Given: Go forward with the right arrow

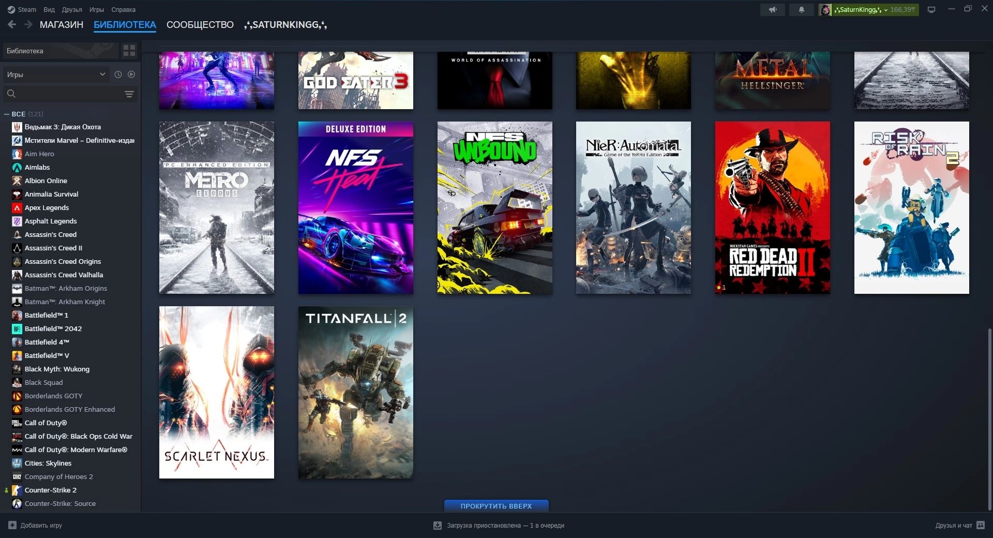Looking at the screenshot, I should 28,25.
